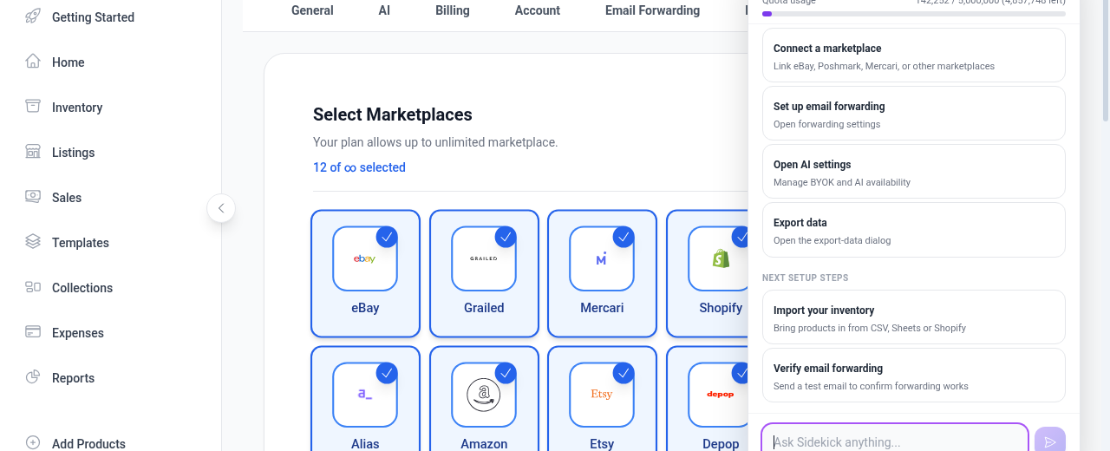Image resolution: width=1110 pixels, height=451 pixels.
Task: Choose Connect a marketplace suggestion
Action: tap(914, 56)
